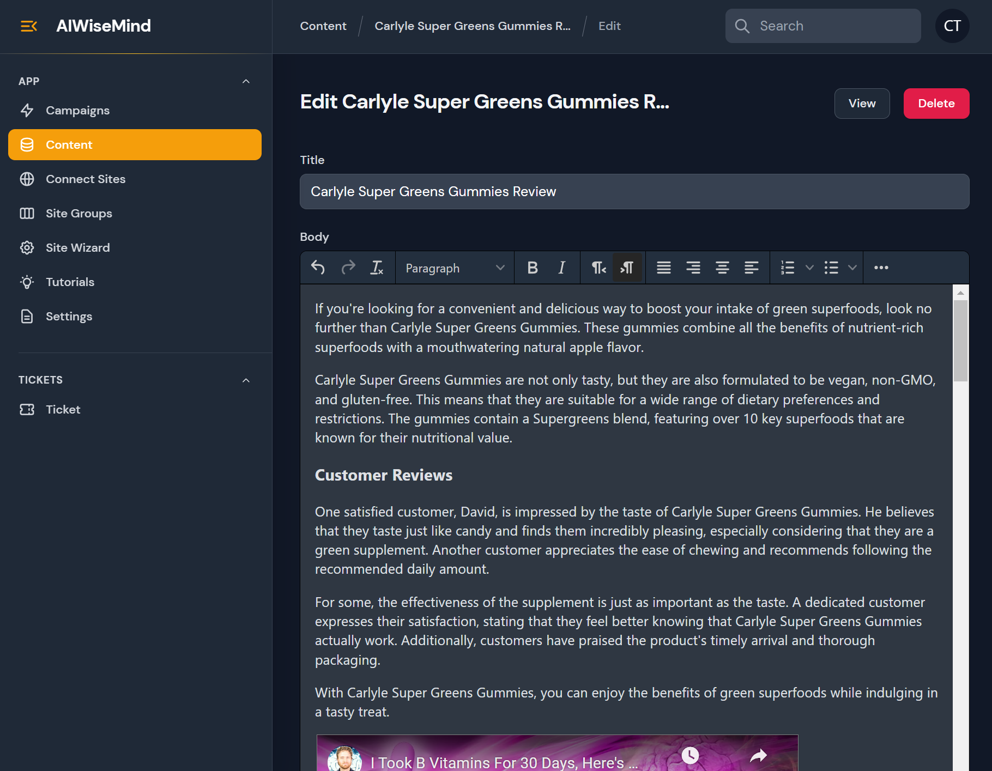Click the numbered list icon
Screen dimensions: 992x771
tap(787, 268)
